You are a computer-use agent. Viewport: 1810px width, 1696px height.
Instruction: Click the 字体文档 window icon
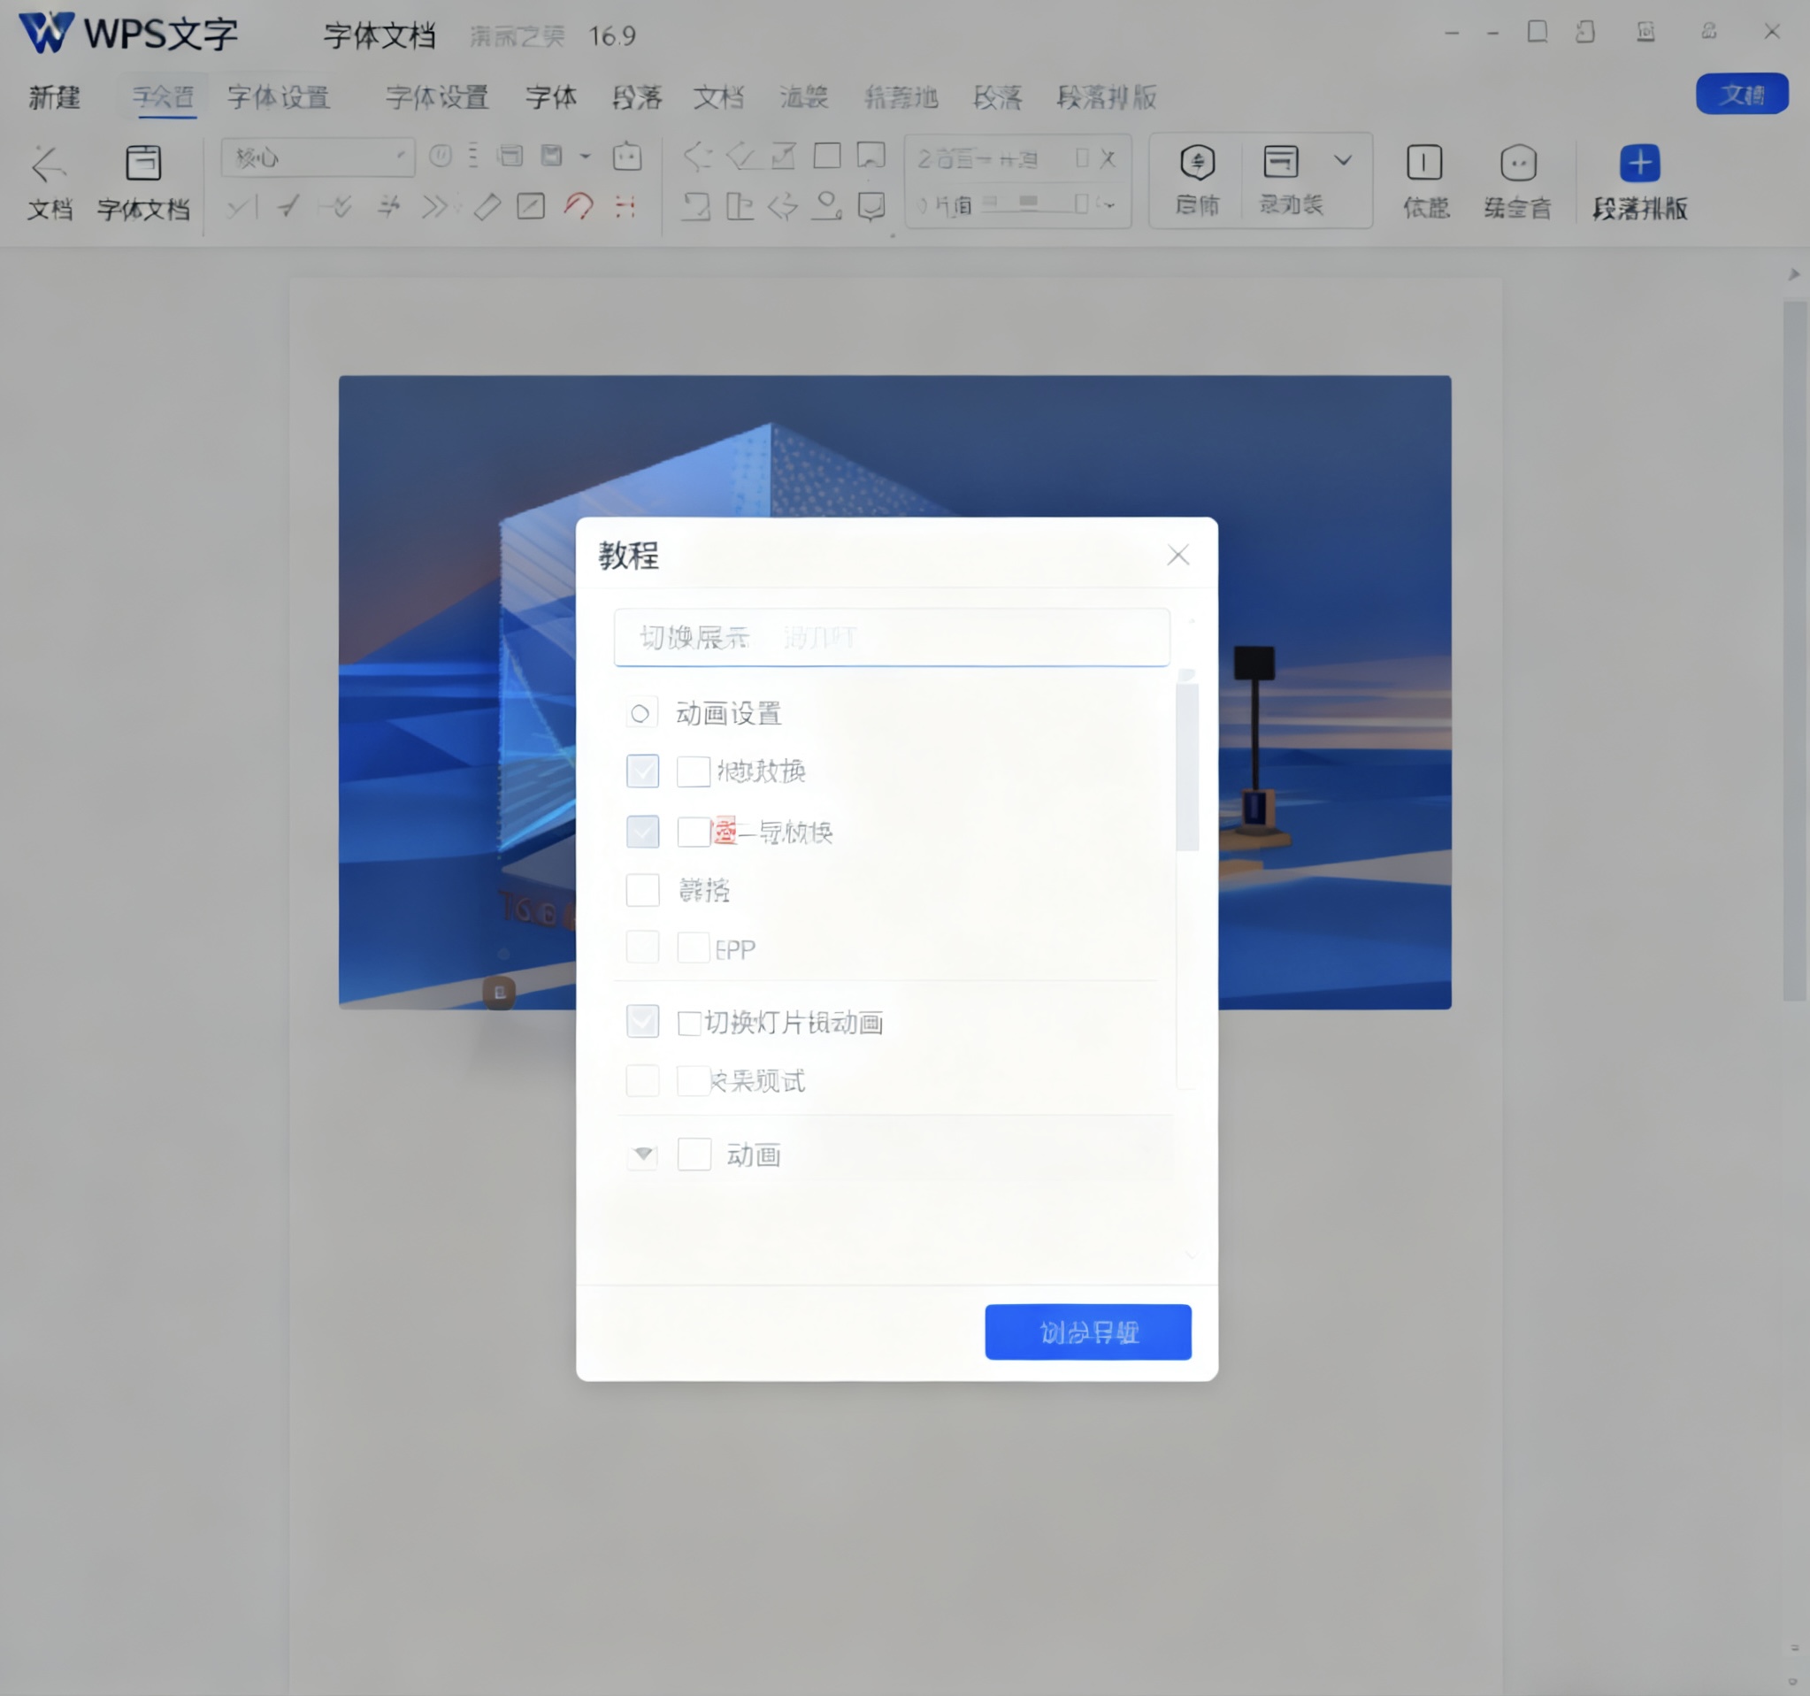click(x=143, y=164)
